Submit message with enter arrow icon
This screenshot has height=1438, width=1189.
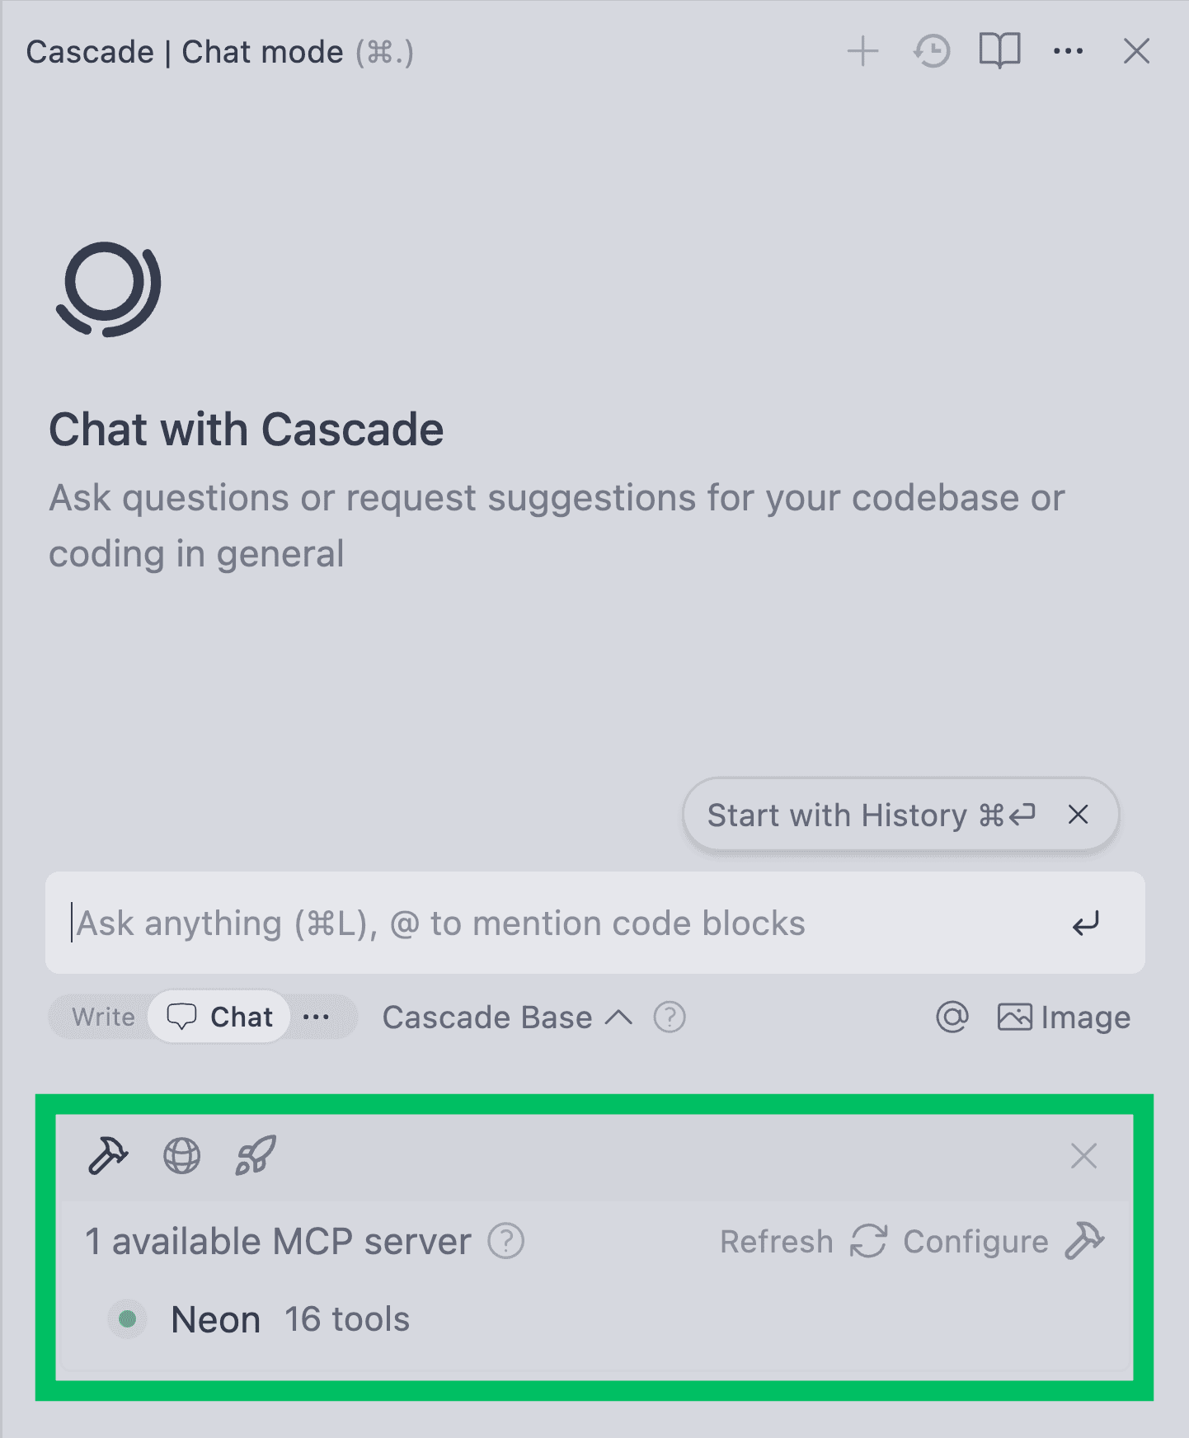1086,923
